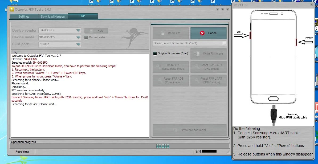The width and height of the screenshot is (318, 164).
Task: Click 'Samsung Micro UART (525k) cable' label
Action: click(293, 116)
